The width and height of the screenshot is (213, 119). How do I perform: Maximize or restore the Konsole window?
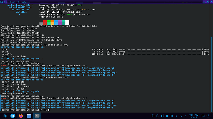(x=208, y=2)
